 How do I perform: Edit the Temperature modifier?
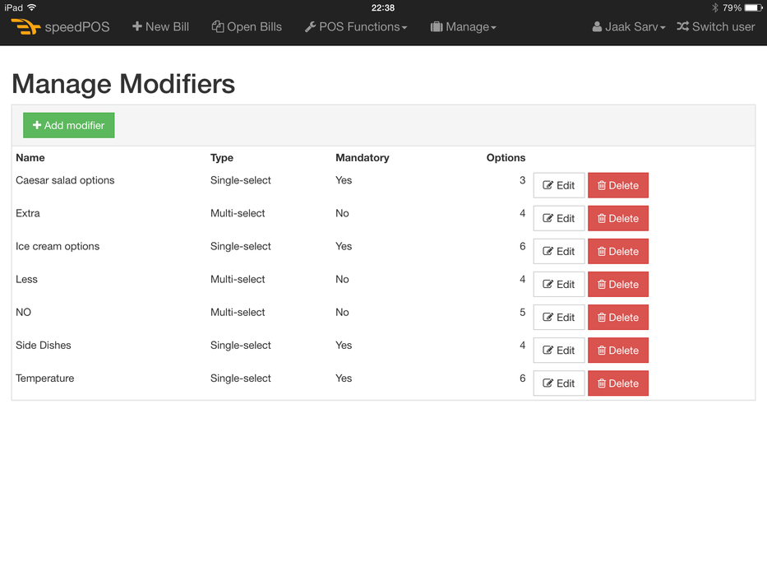(558, 383)
